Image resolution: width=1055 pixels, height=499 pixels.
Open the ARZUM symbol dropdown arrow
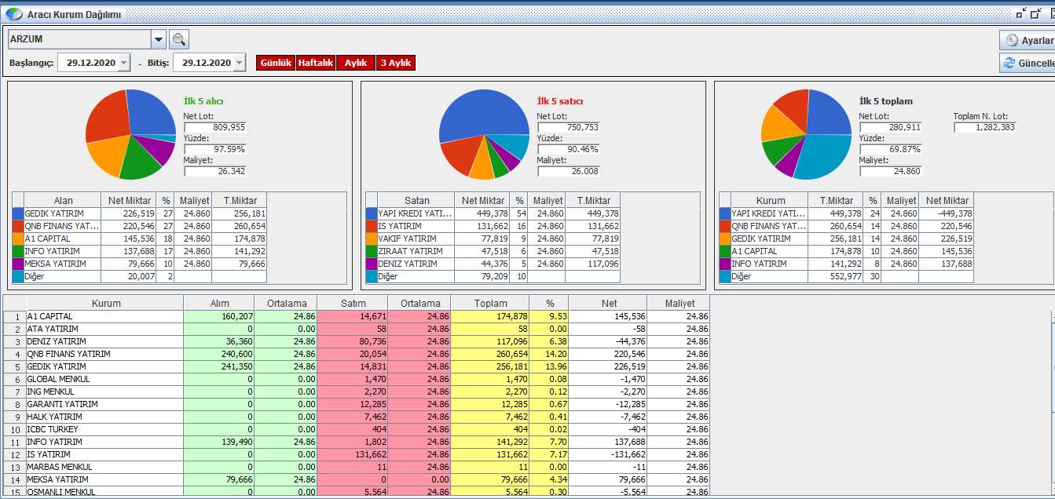159,39
